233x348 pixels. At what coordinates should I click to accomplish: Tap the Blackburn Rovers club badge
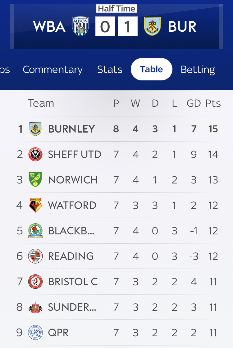[35, 231]
